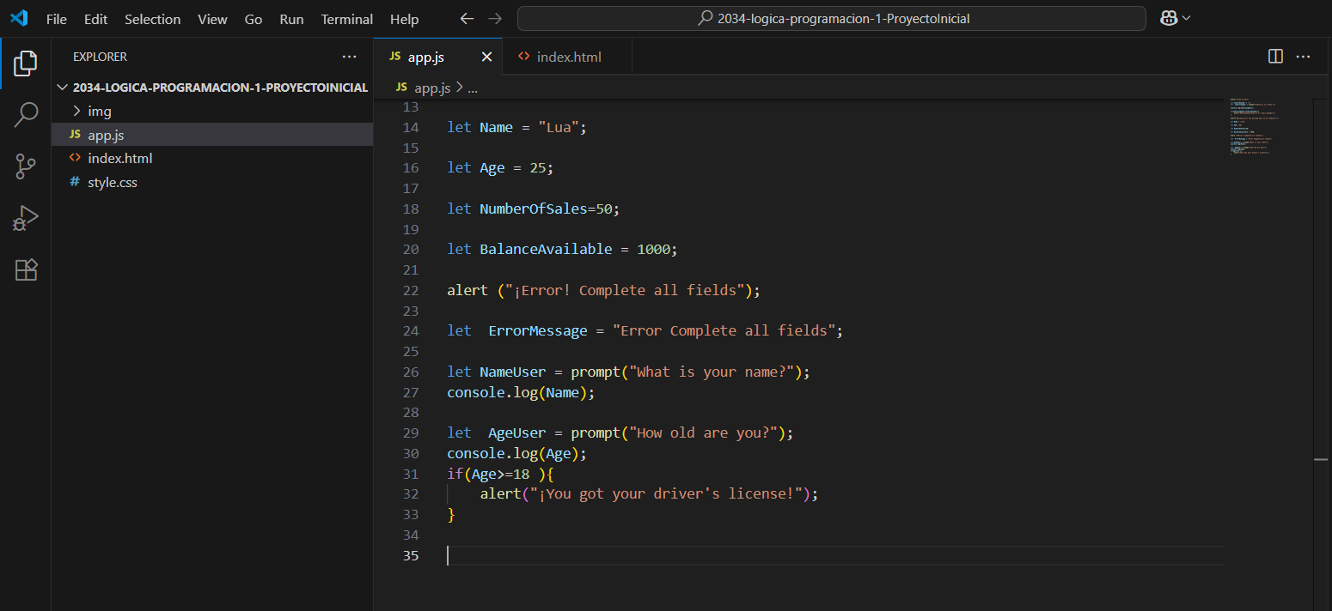Screen dimensions: 1332x611
Task: Switch to the index.html tab
Action: point(568,57)
